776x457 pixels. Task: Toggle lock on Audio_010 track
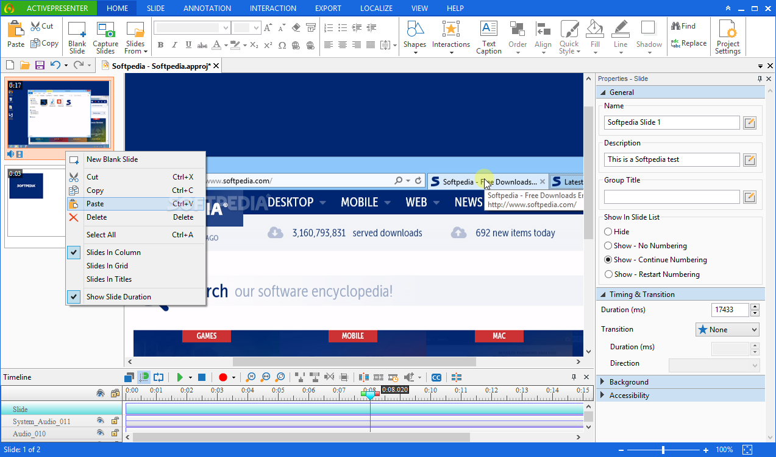point(115,433)
